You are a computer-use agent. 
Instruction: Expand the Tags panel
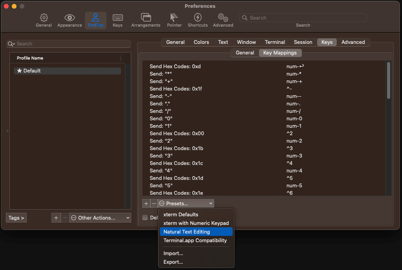point(16,218)
